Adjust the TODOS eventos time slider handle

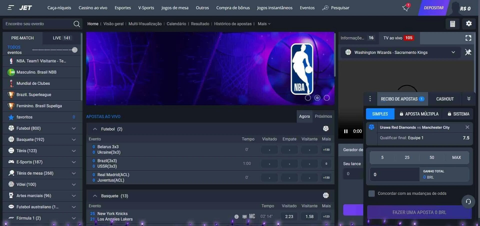[74, 50]
